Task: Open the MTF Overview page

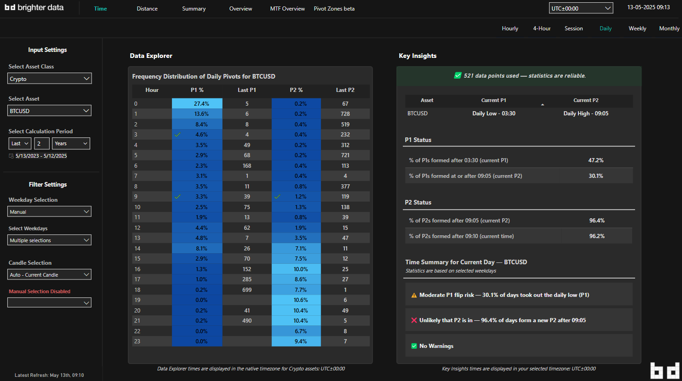Action: coord(287,9)
